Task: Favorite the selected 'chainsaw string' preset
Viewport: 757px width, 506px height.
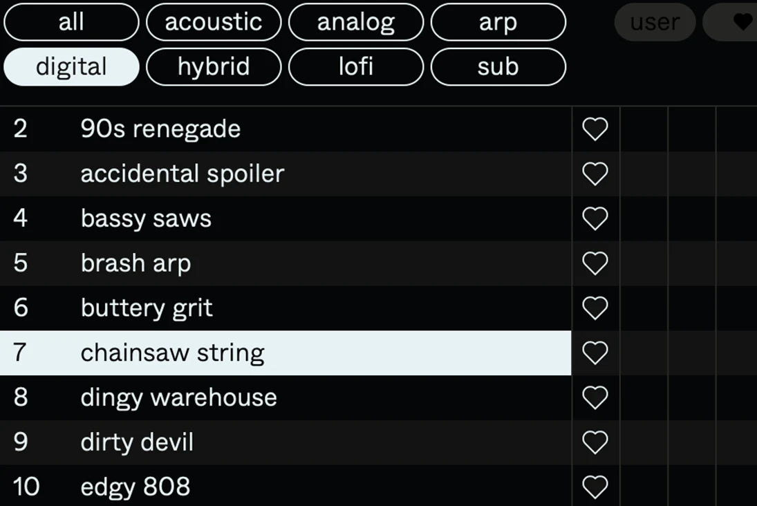Action: tap(595, 353)
